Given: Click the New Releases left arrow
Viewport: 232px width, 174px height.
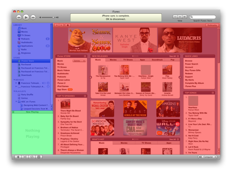Looking at the screenshot, I should [91, 77].
